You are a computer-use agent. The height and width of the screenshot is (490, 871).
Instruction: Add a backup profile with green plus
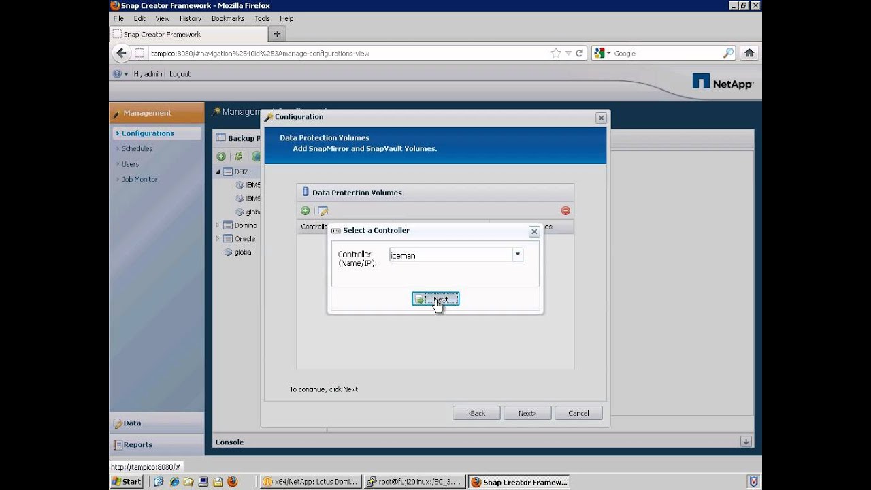221,157
